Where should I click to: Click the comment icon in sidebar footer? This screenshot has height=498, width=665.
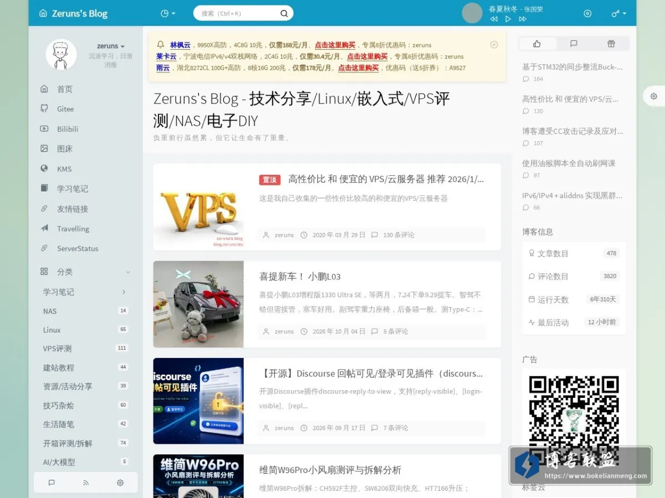(x=52, y=483)
